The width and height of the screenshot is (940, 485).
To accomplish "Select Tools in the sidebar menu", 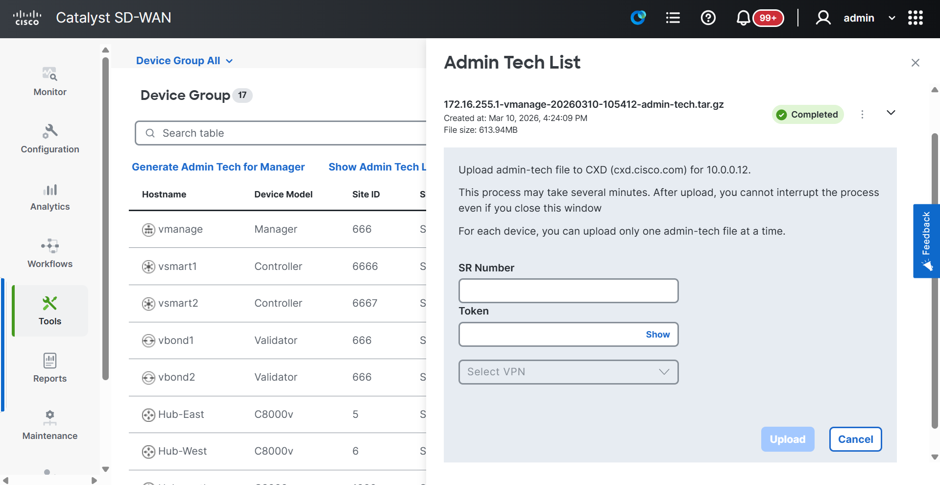I will click(x=49, y=311).
